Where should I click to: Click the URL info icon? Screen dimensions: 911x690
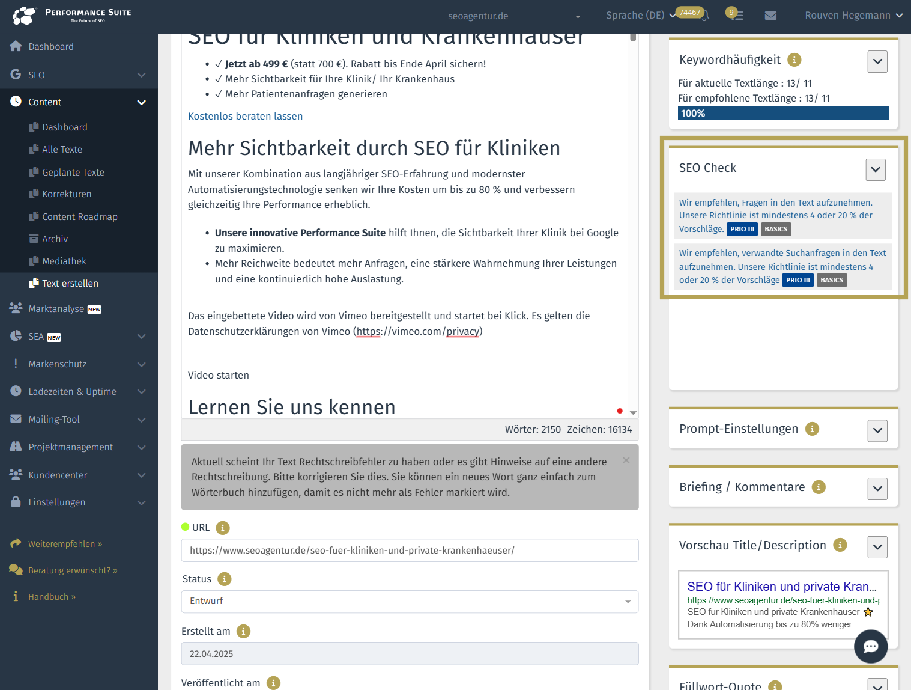pyautogui.click(x=223, y=528)
